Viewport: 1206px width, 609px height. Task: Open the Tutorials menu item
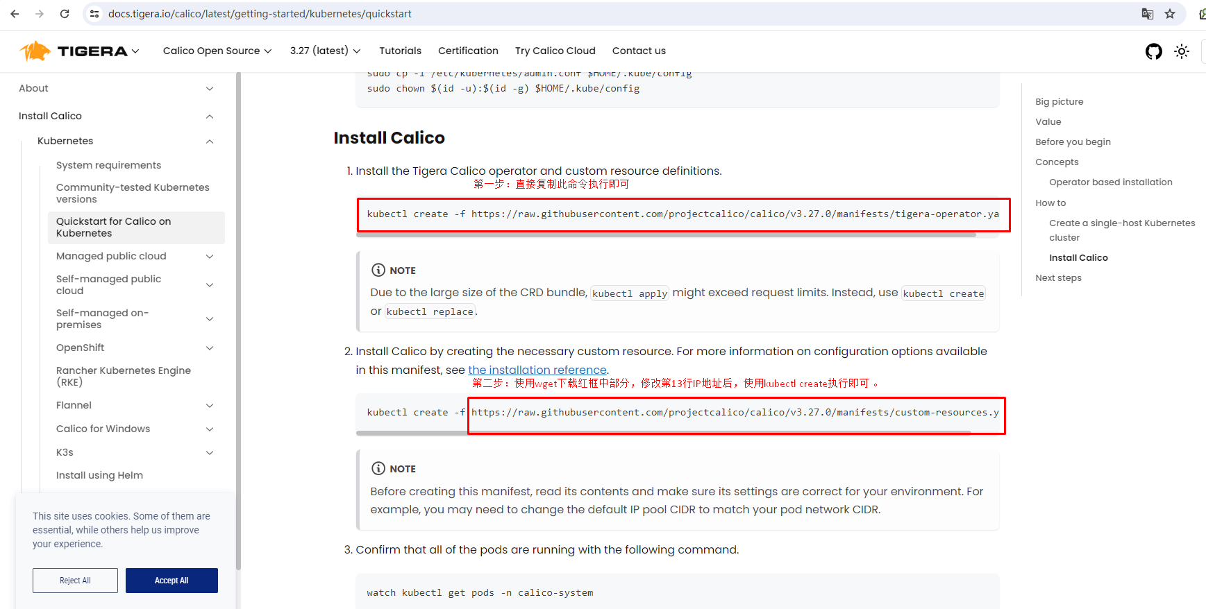point(400,51)
